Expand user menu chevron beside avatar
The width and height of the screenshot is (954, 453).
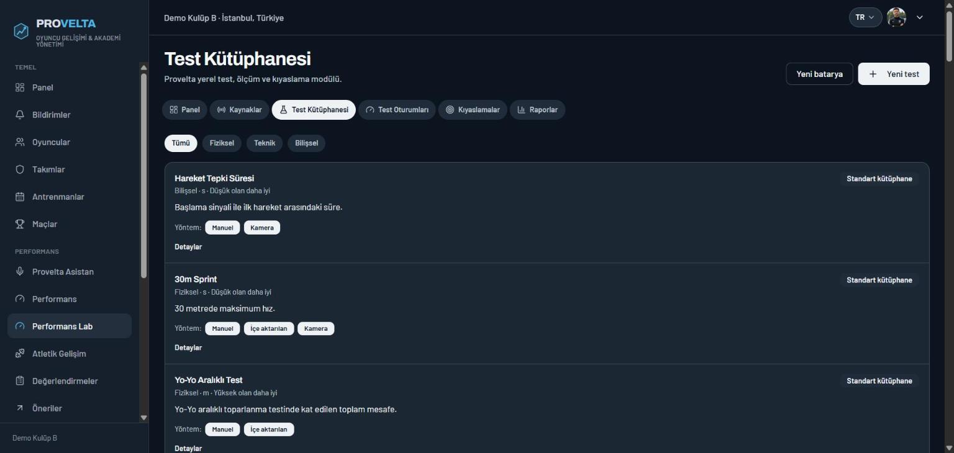click(x=920, y=17)
